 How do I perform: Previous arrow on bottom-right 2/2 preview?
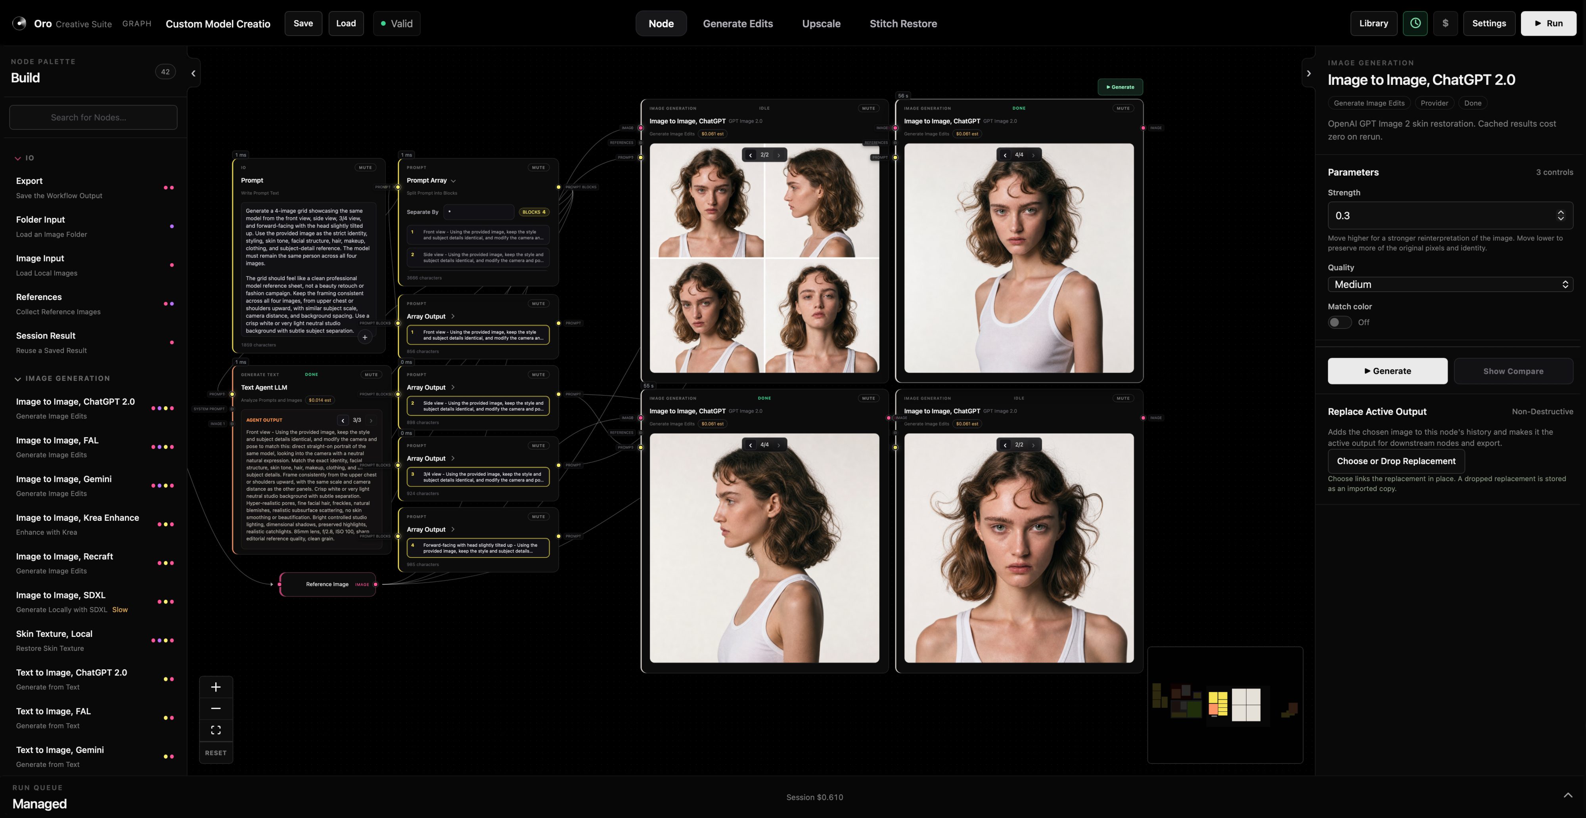[x=1005, y=445]
